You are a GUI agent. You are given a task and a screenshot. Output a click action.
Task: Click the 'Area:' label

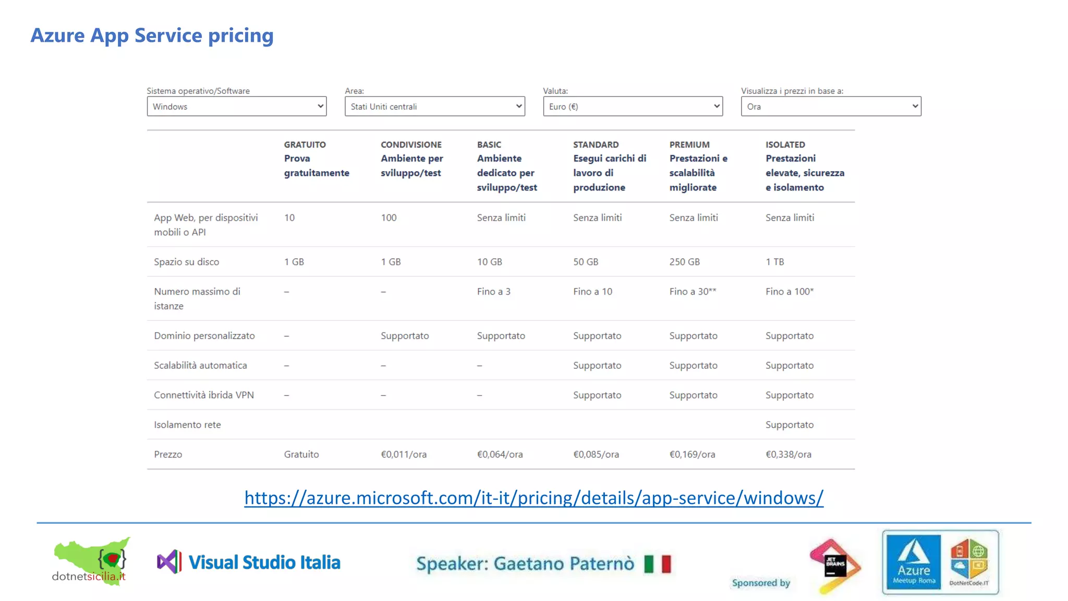pyautogui.click(x=355, y=91)
